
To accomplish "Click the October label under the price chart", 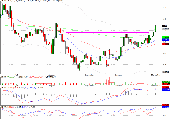I will pyautogui.click(x=118, y=75).
